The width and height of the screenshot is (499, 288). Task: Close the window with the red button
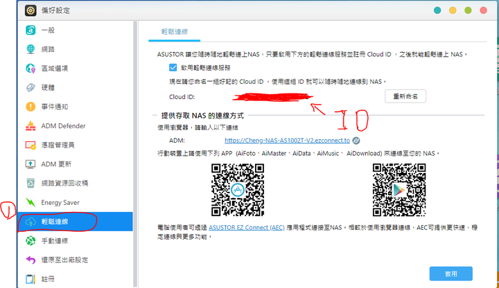(483, 10)
